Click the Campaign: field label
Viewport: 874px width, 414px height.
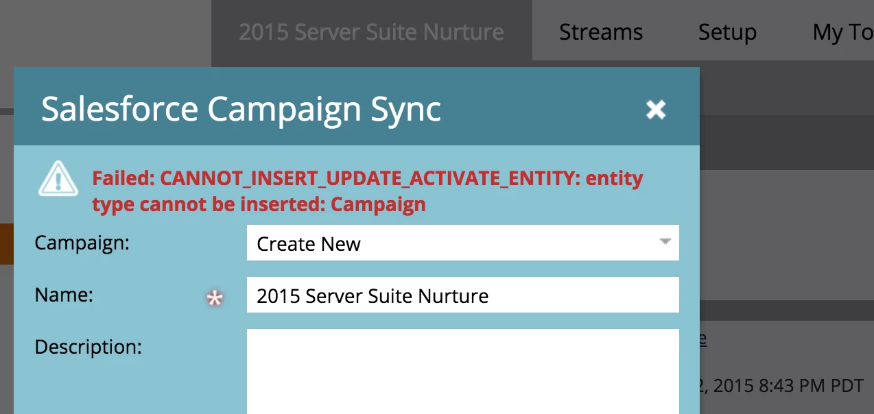tap(82, 243)
